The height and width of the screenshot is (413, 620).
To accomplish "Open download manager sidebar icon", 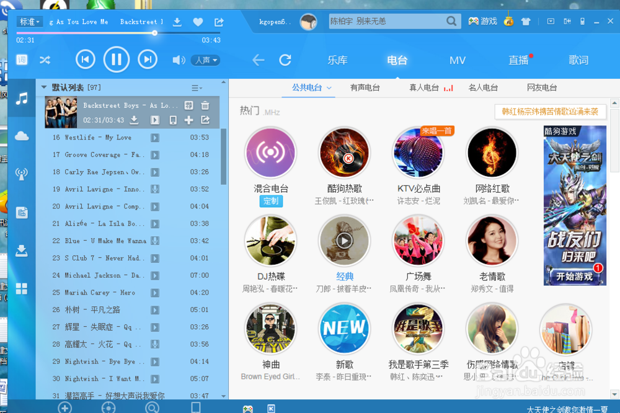I will [x=22, y=251].
